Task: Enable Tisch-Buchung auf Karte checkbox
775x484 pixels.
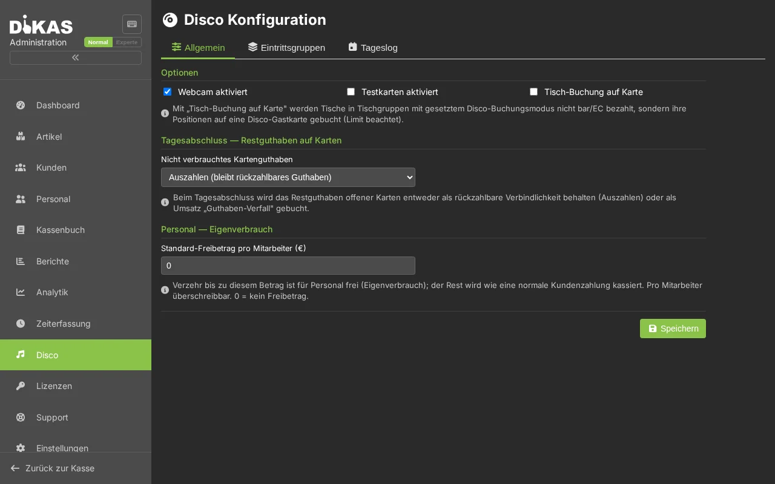Action: pyautogui.click(x=533, y=92)
